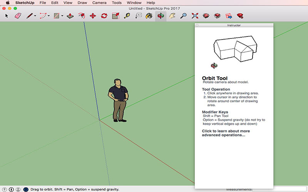Click the 'Modifier Keys' heading
This screenshot has height=192, width=308.
215,112
